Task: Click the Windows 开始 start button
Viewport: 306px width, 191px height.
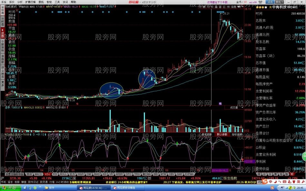Action: 10,188
